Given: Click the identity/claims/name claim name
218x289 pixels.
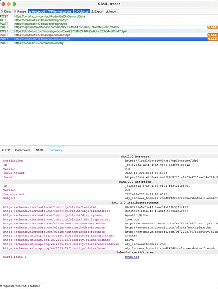Looking at the screenshot, I should click(x=54, y=248).
